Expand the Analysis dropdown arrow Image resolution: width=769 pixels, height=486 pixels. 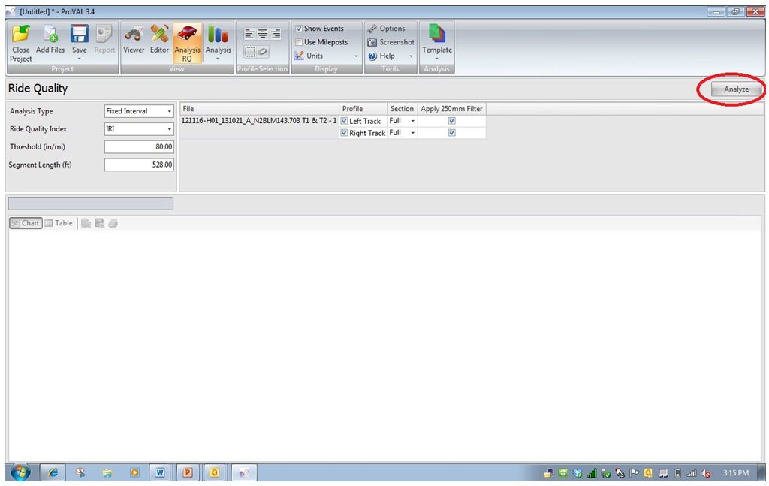click(x=218, y=59)
